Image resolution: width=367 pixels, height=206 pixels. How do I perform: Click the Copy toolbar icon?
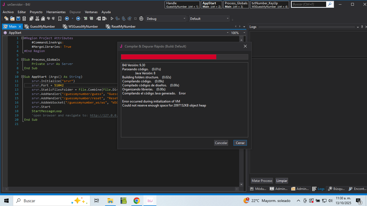click(31, 19)
